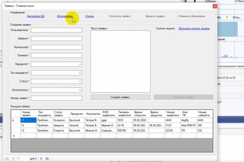Click the phone cell 3333
244x162 pixels.
[x=125, y=120]
